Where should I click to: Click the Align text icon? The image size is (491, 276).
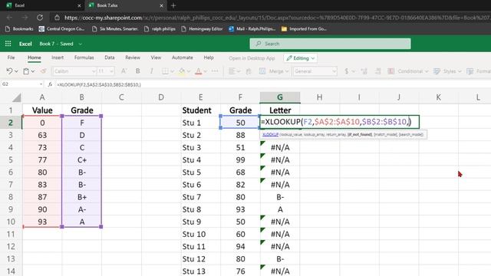[232, 71]
